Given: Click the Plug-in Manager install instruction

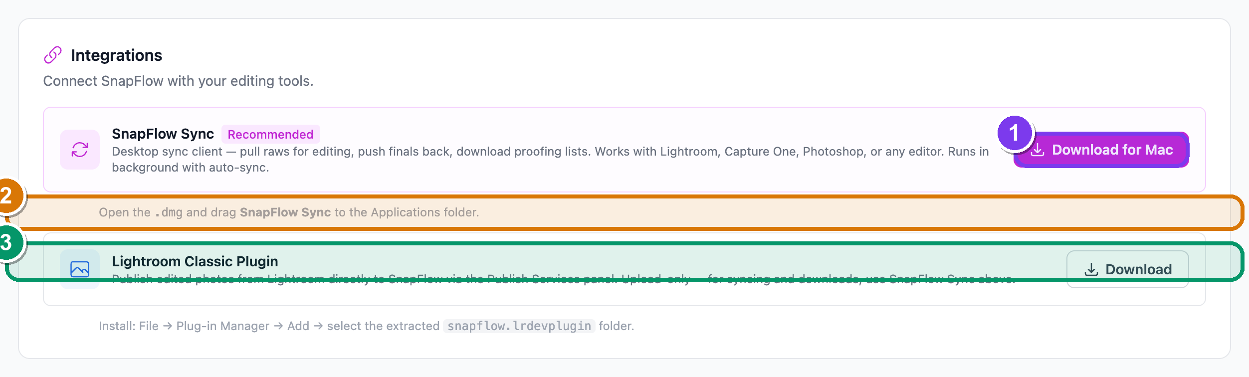Looking at the screenshot, I should click(367, 326).
